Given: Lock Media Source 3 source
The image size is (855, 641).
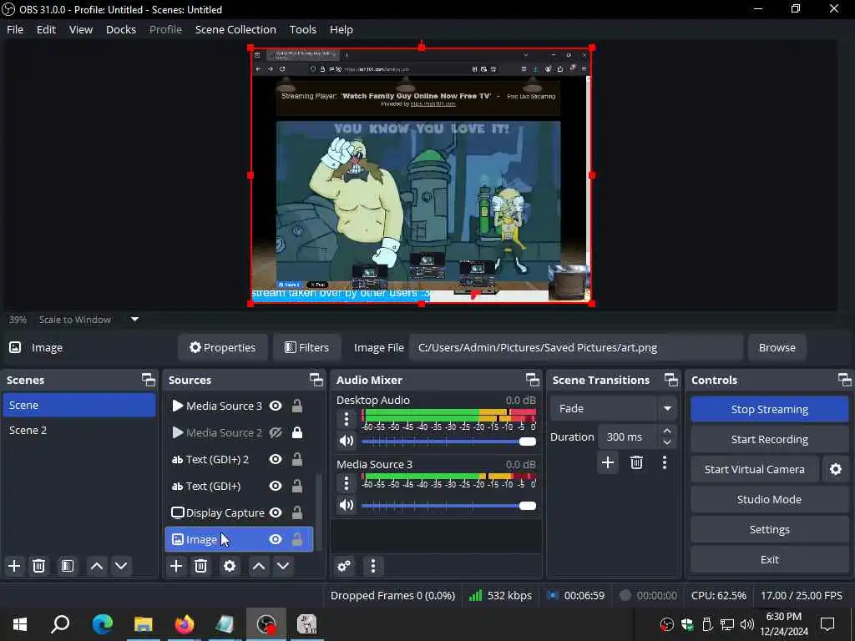Looking at the screenshot, I should pos(297,406).
